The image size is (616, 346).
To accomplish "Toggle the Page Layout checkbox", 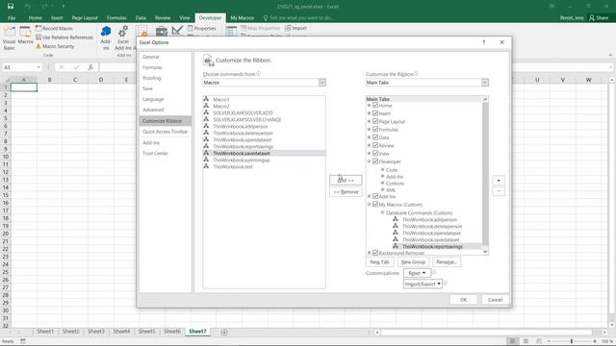I will 375,122.
